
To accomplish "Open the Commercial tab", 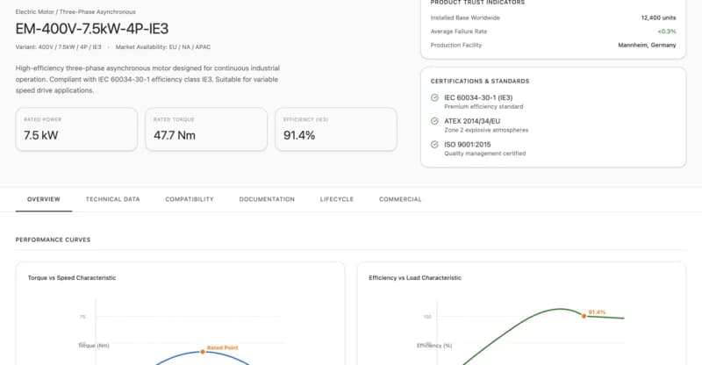I will [x=400, y=199].
